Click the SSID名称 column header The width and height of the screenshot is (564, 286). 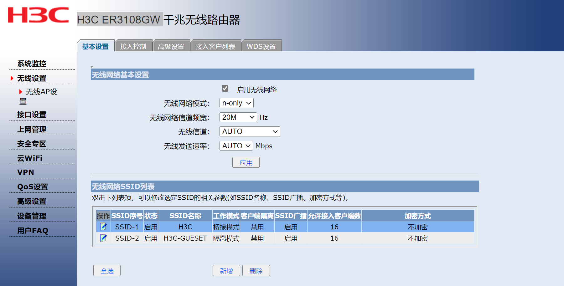(x=185, y=216)
